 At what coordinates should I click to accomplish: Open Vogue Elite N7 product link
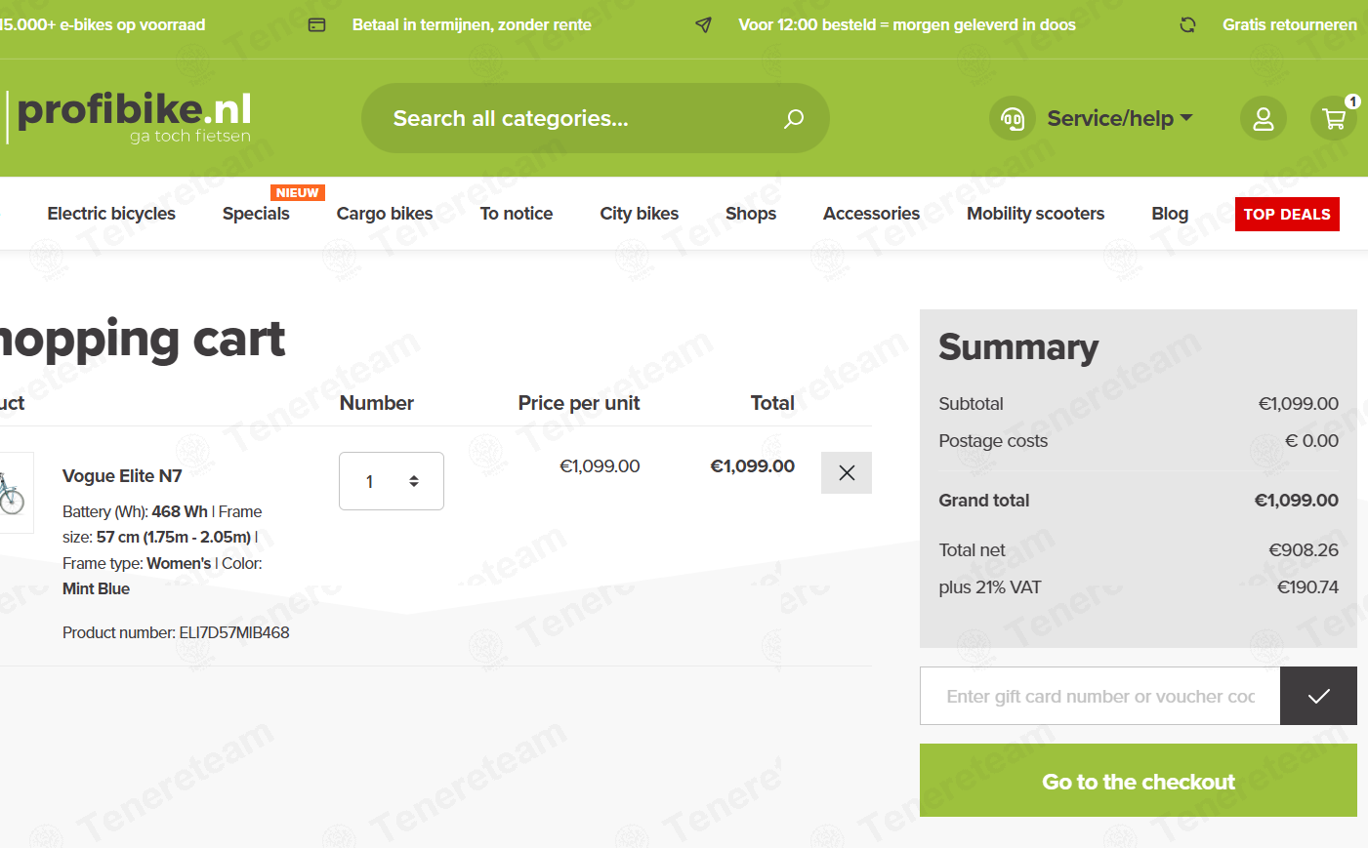point(122,476)
